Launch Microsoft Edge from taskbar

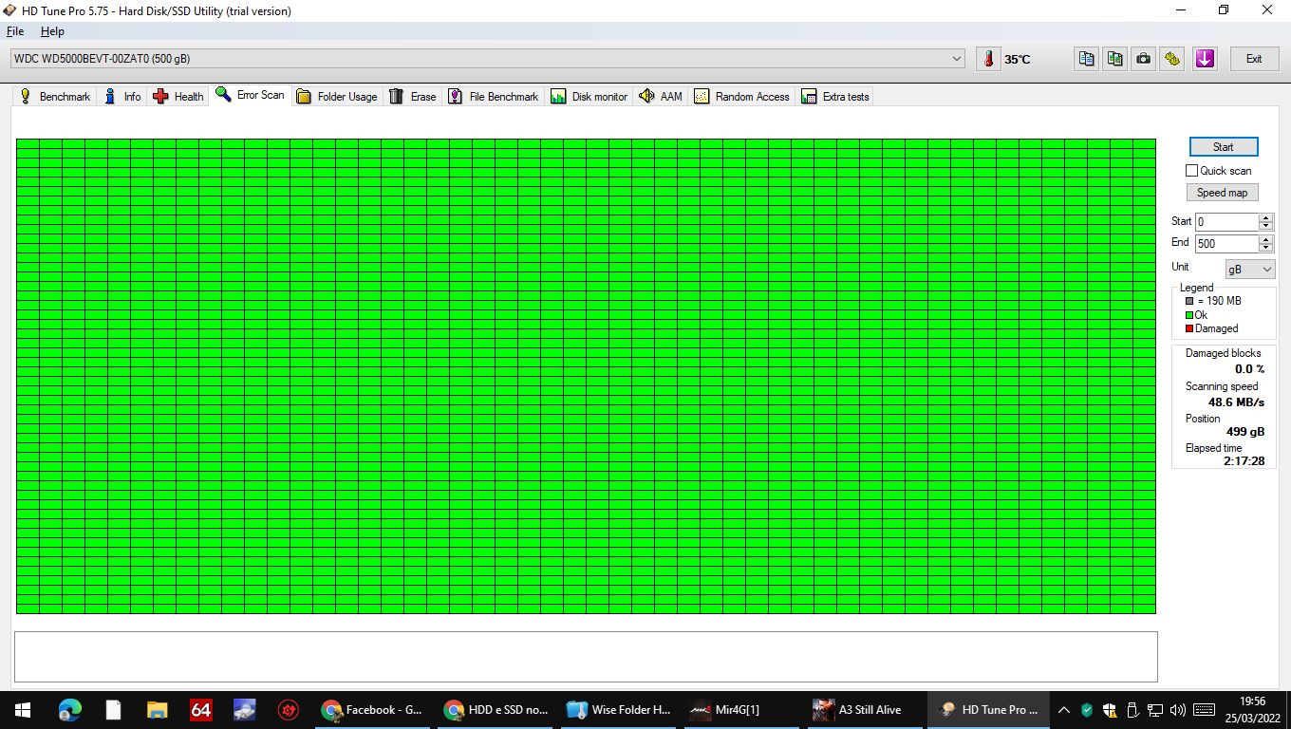tap(69, 709)
